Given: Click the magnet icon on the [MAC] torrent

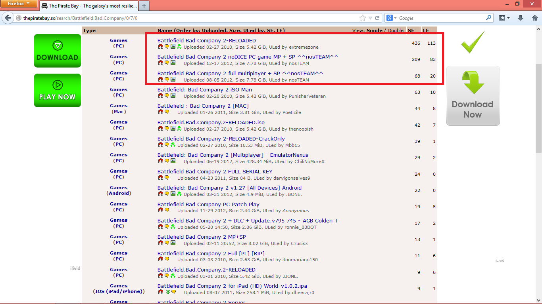Looking at the screenshot, I should 161,112.
